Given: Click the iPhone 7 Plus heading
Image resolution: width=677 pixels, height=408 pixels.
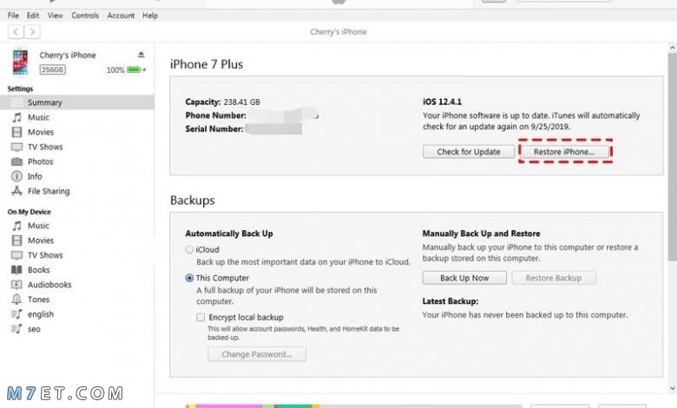Looking at the screenshot, I should click(207, 64).
